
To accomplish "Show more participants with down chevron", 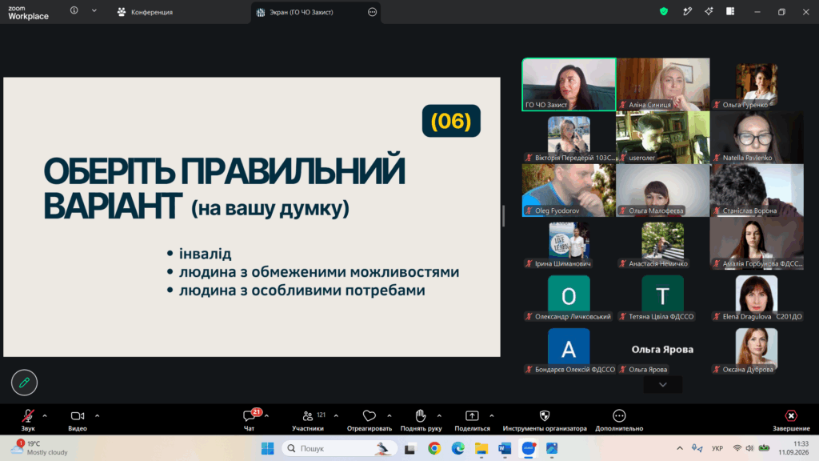I will [x=663, y=385].
